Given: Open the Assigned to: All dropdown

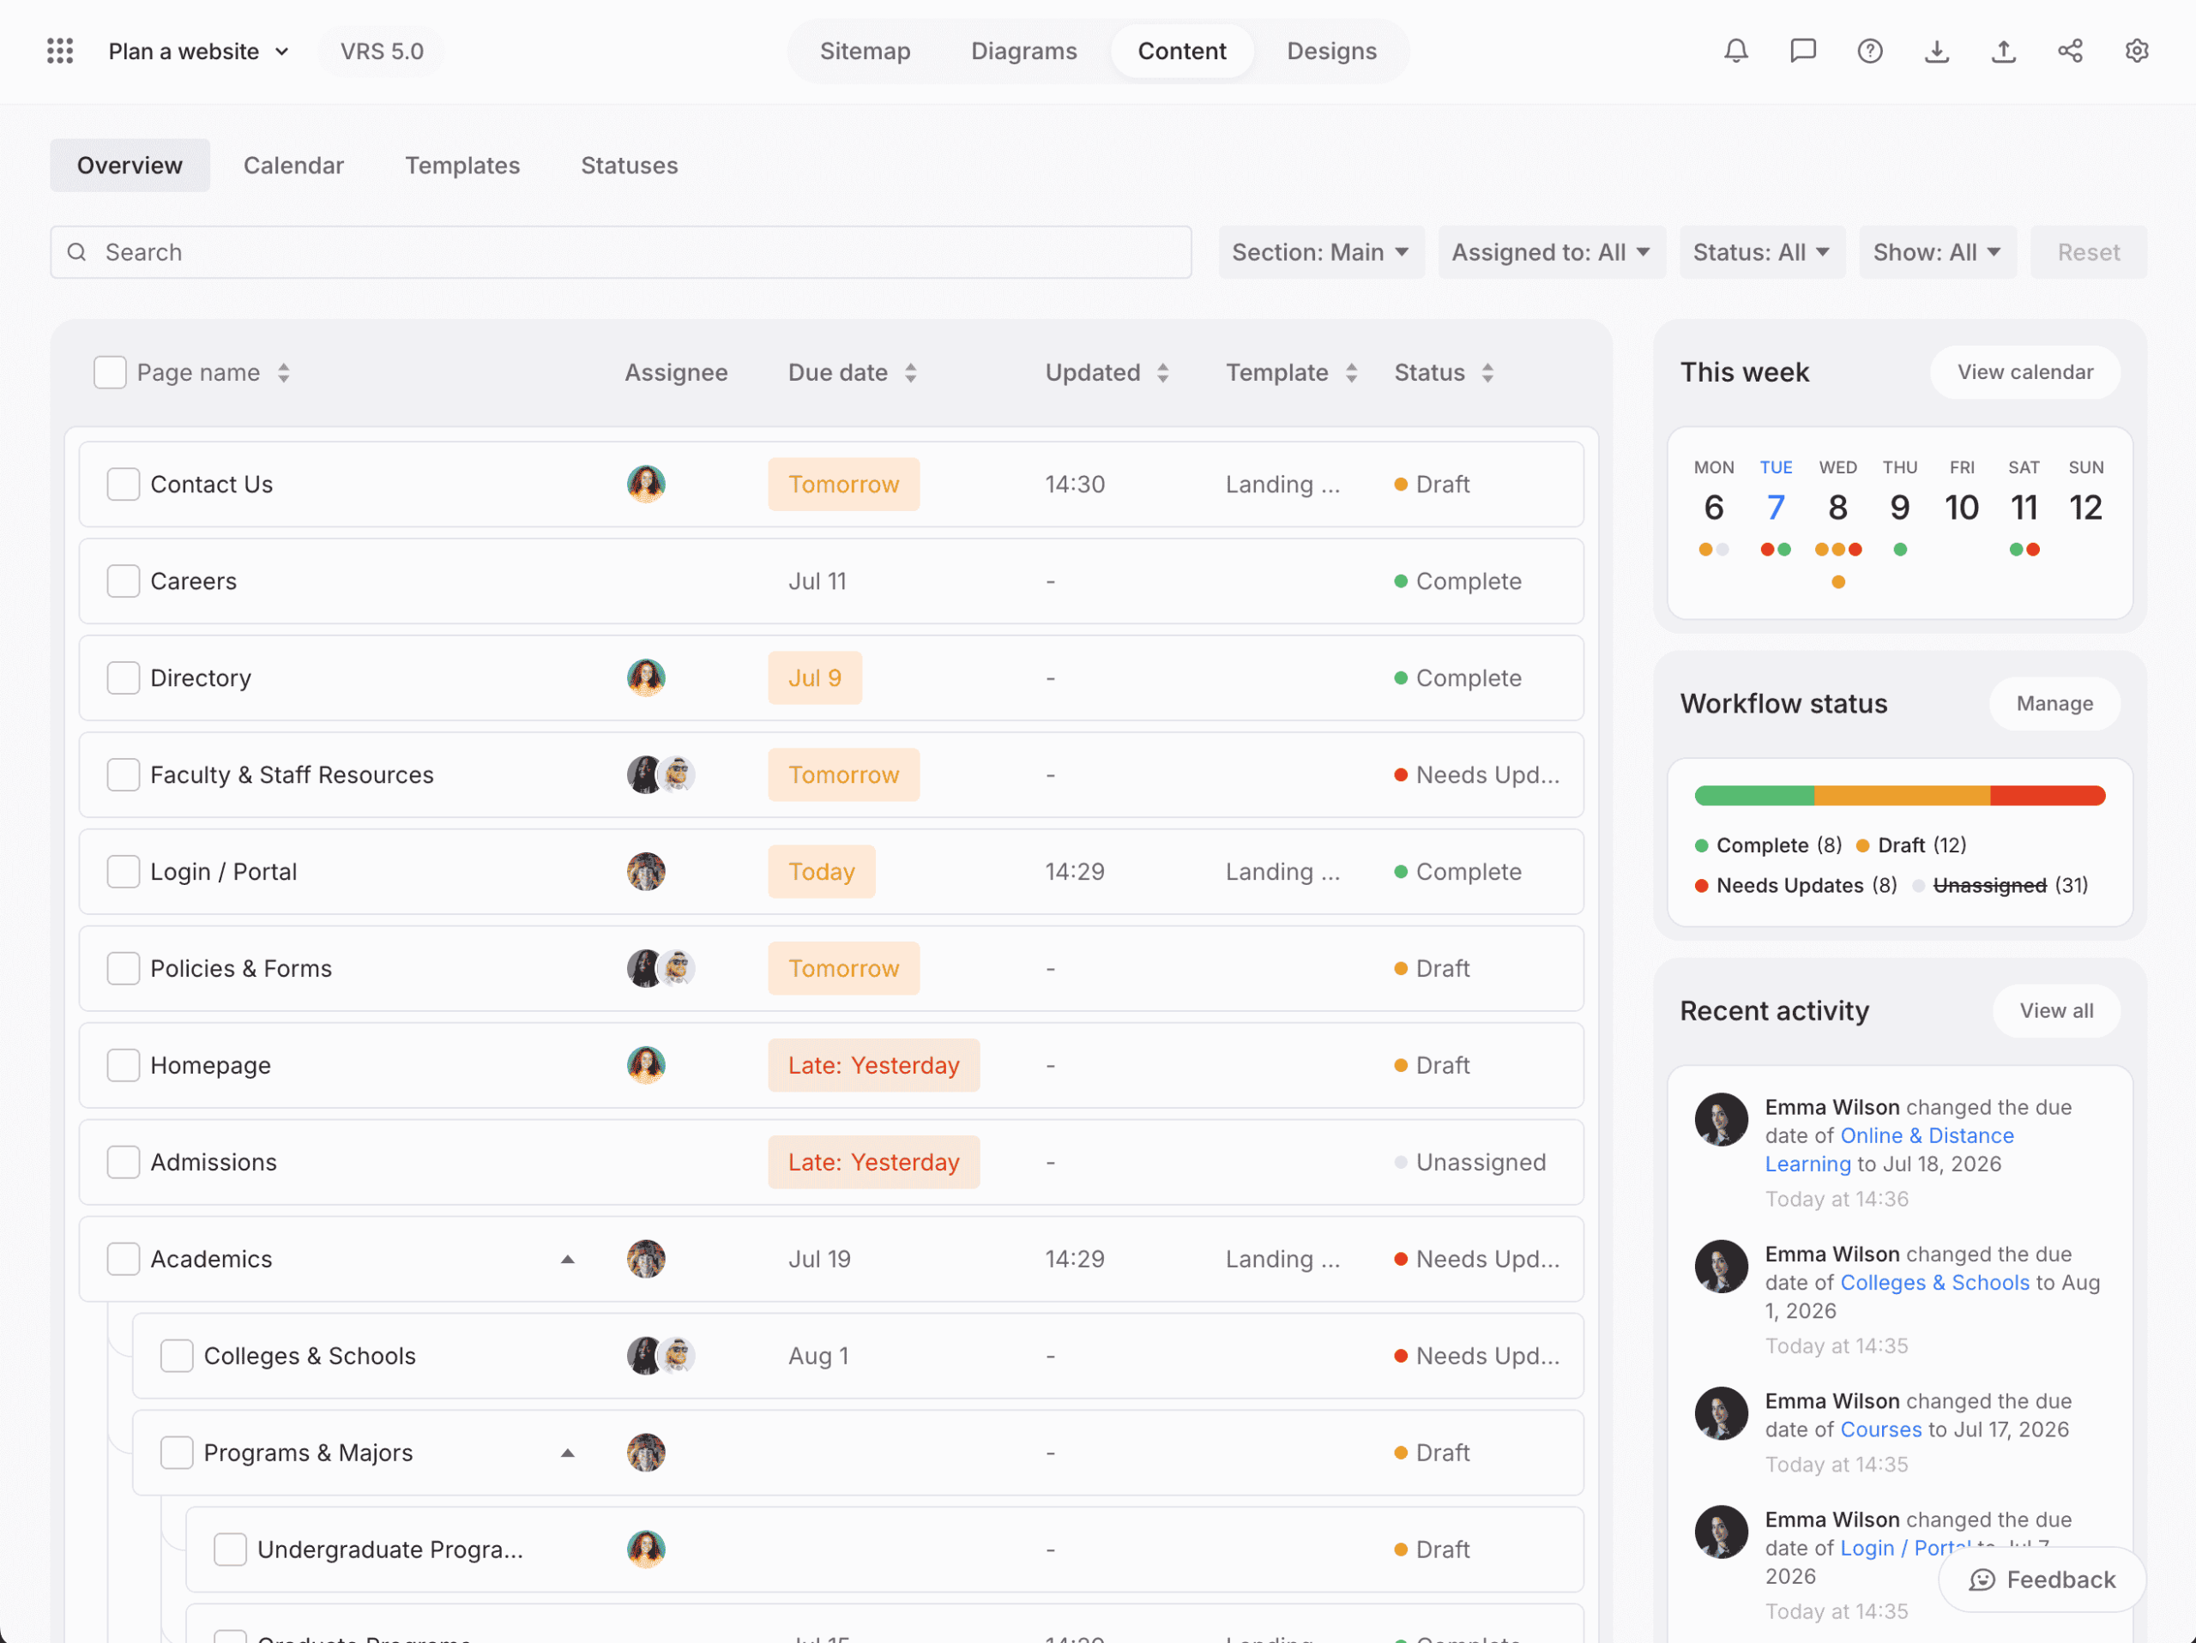Looking at the screenshot, I should 1551,252.
